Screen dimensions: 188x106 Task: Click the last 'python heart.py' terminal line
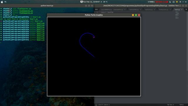[x=22, y=40]
